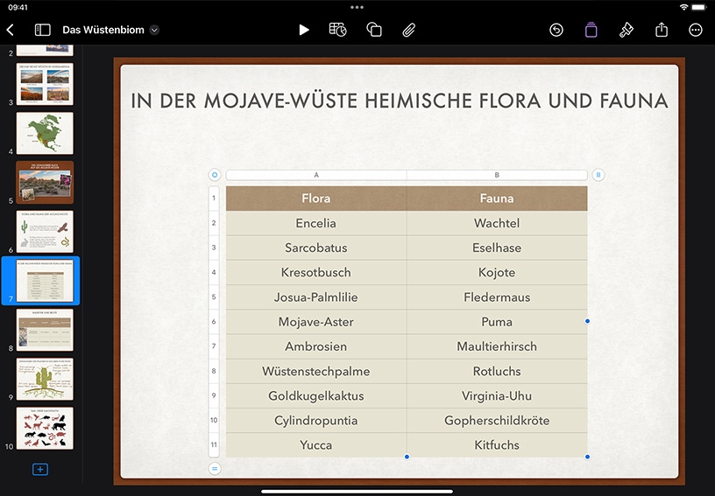Select the Goldkugelkaktus cell
Screen dimensions: 715x496
coord(316,396)
